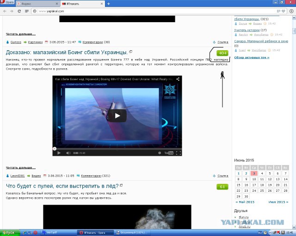296x236 pixels.
Task: Open Обзор активных тем link
Action: [252, 58]
